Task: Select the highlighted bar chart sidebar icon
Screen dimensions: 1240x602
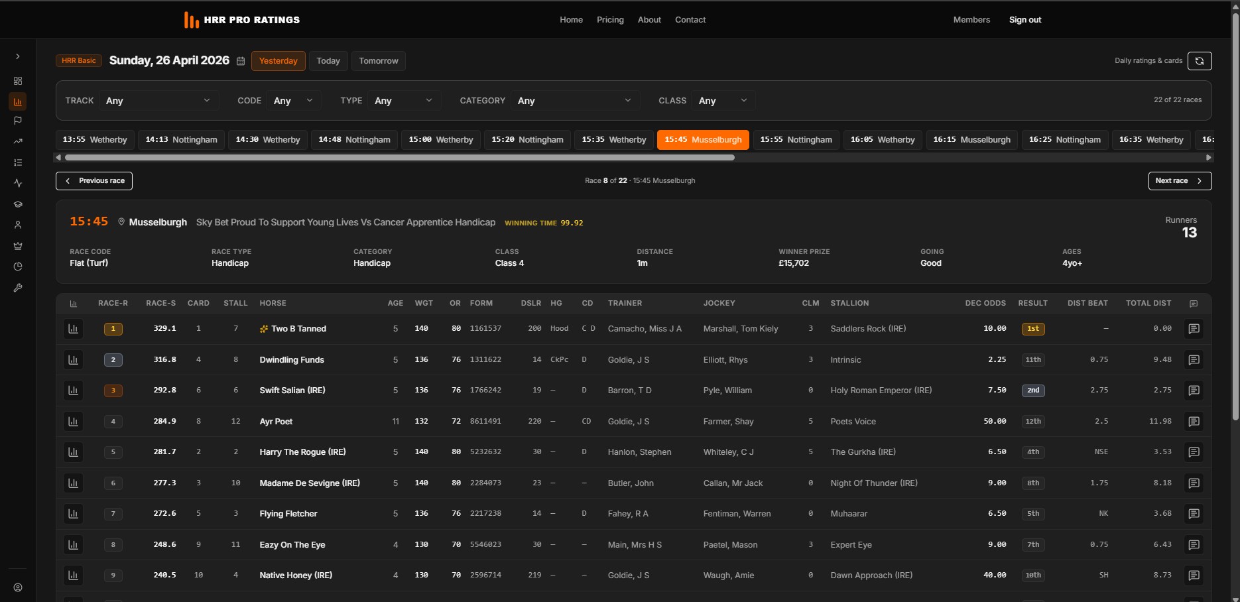Action: (x=18, y=101)
